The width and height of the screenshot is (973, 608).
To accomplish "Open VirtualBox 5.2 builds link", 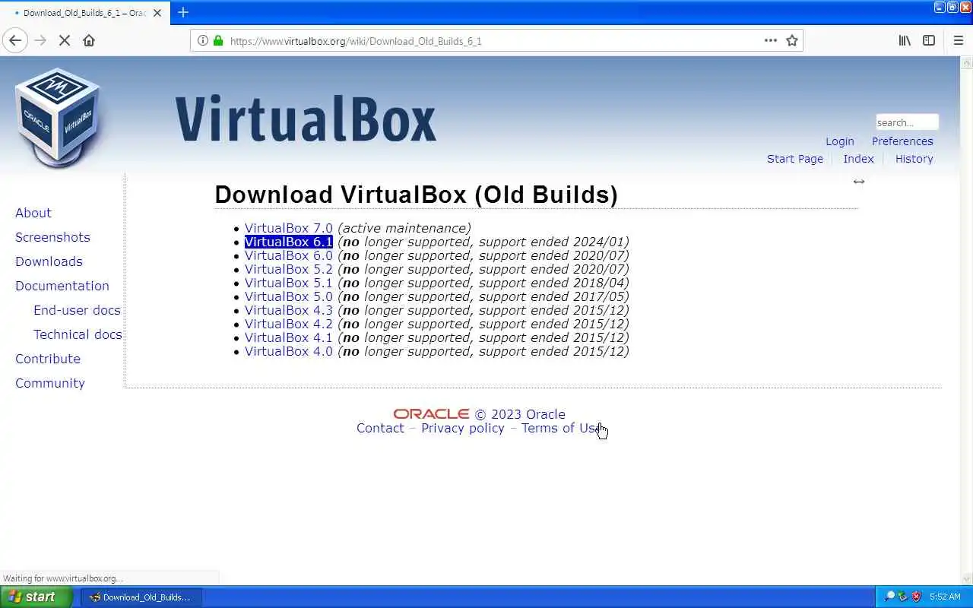I will 289,269.
